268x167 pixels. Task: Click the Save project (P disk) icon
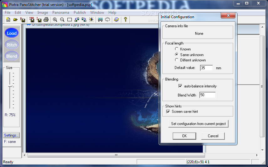(x=23, y=20)
